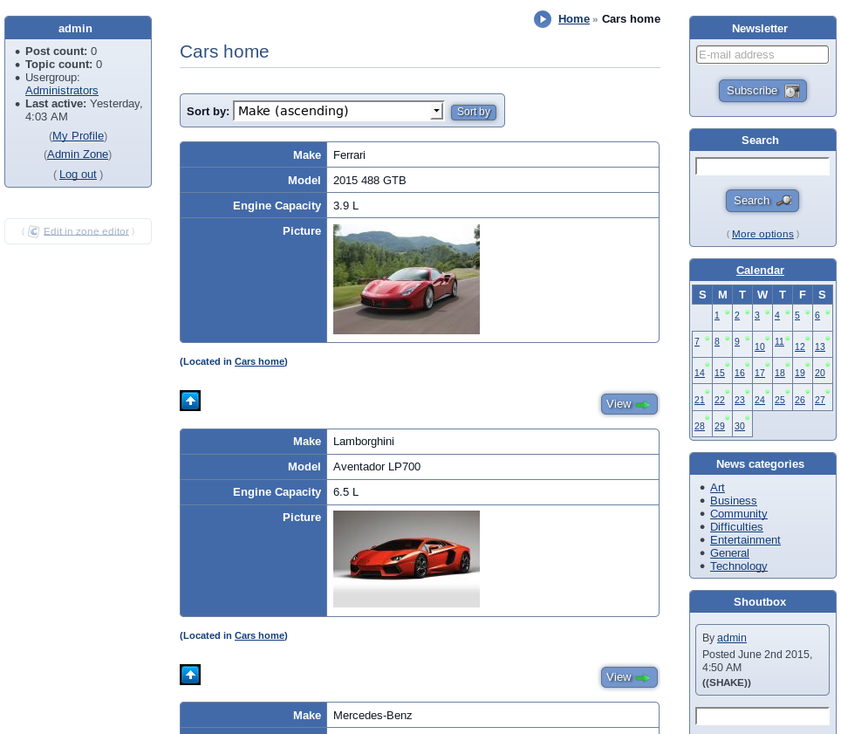This screenshot has height=734, width=841.
Task: Open the Lamborghini Aventador picture
Action: click(407, 559)
